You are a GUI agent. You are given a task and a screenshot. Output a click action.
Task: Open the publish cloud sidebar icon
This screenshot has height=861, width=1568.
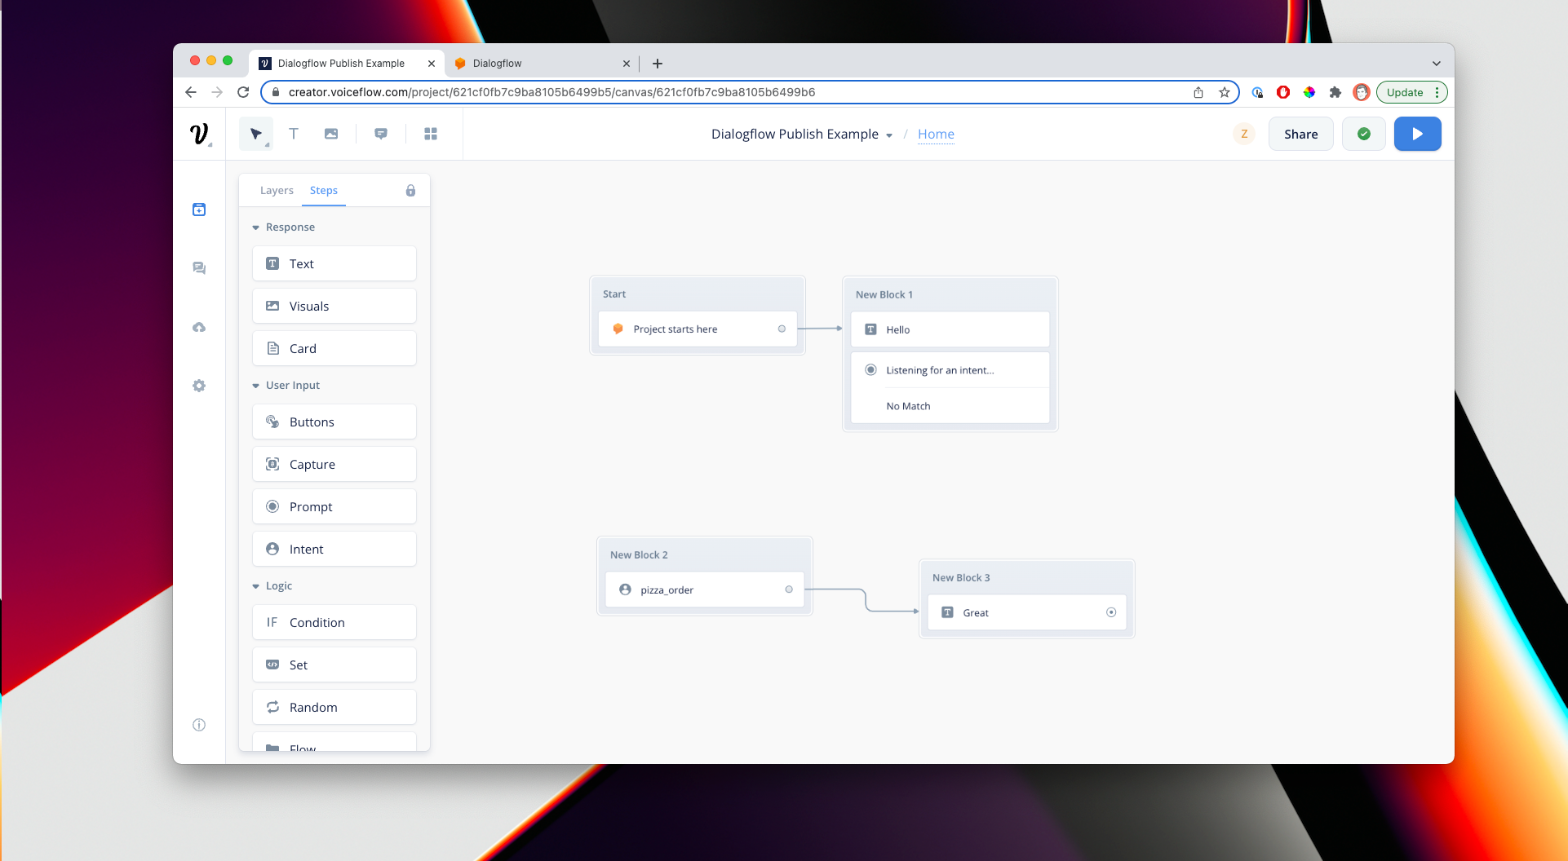coord(199,327)
